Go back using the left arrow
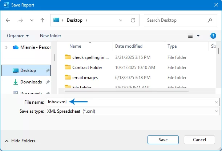 [8, 20]
